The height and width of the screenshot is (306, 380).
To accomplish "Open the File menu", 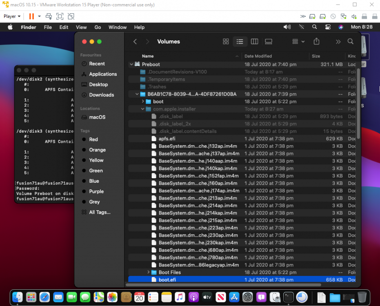I will (x=48, y=27).
